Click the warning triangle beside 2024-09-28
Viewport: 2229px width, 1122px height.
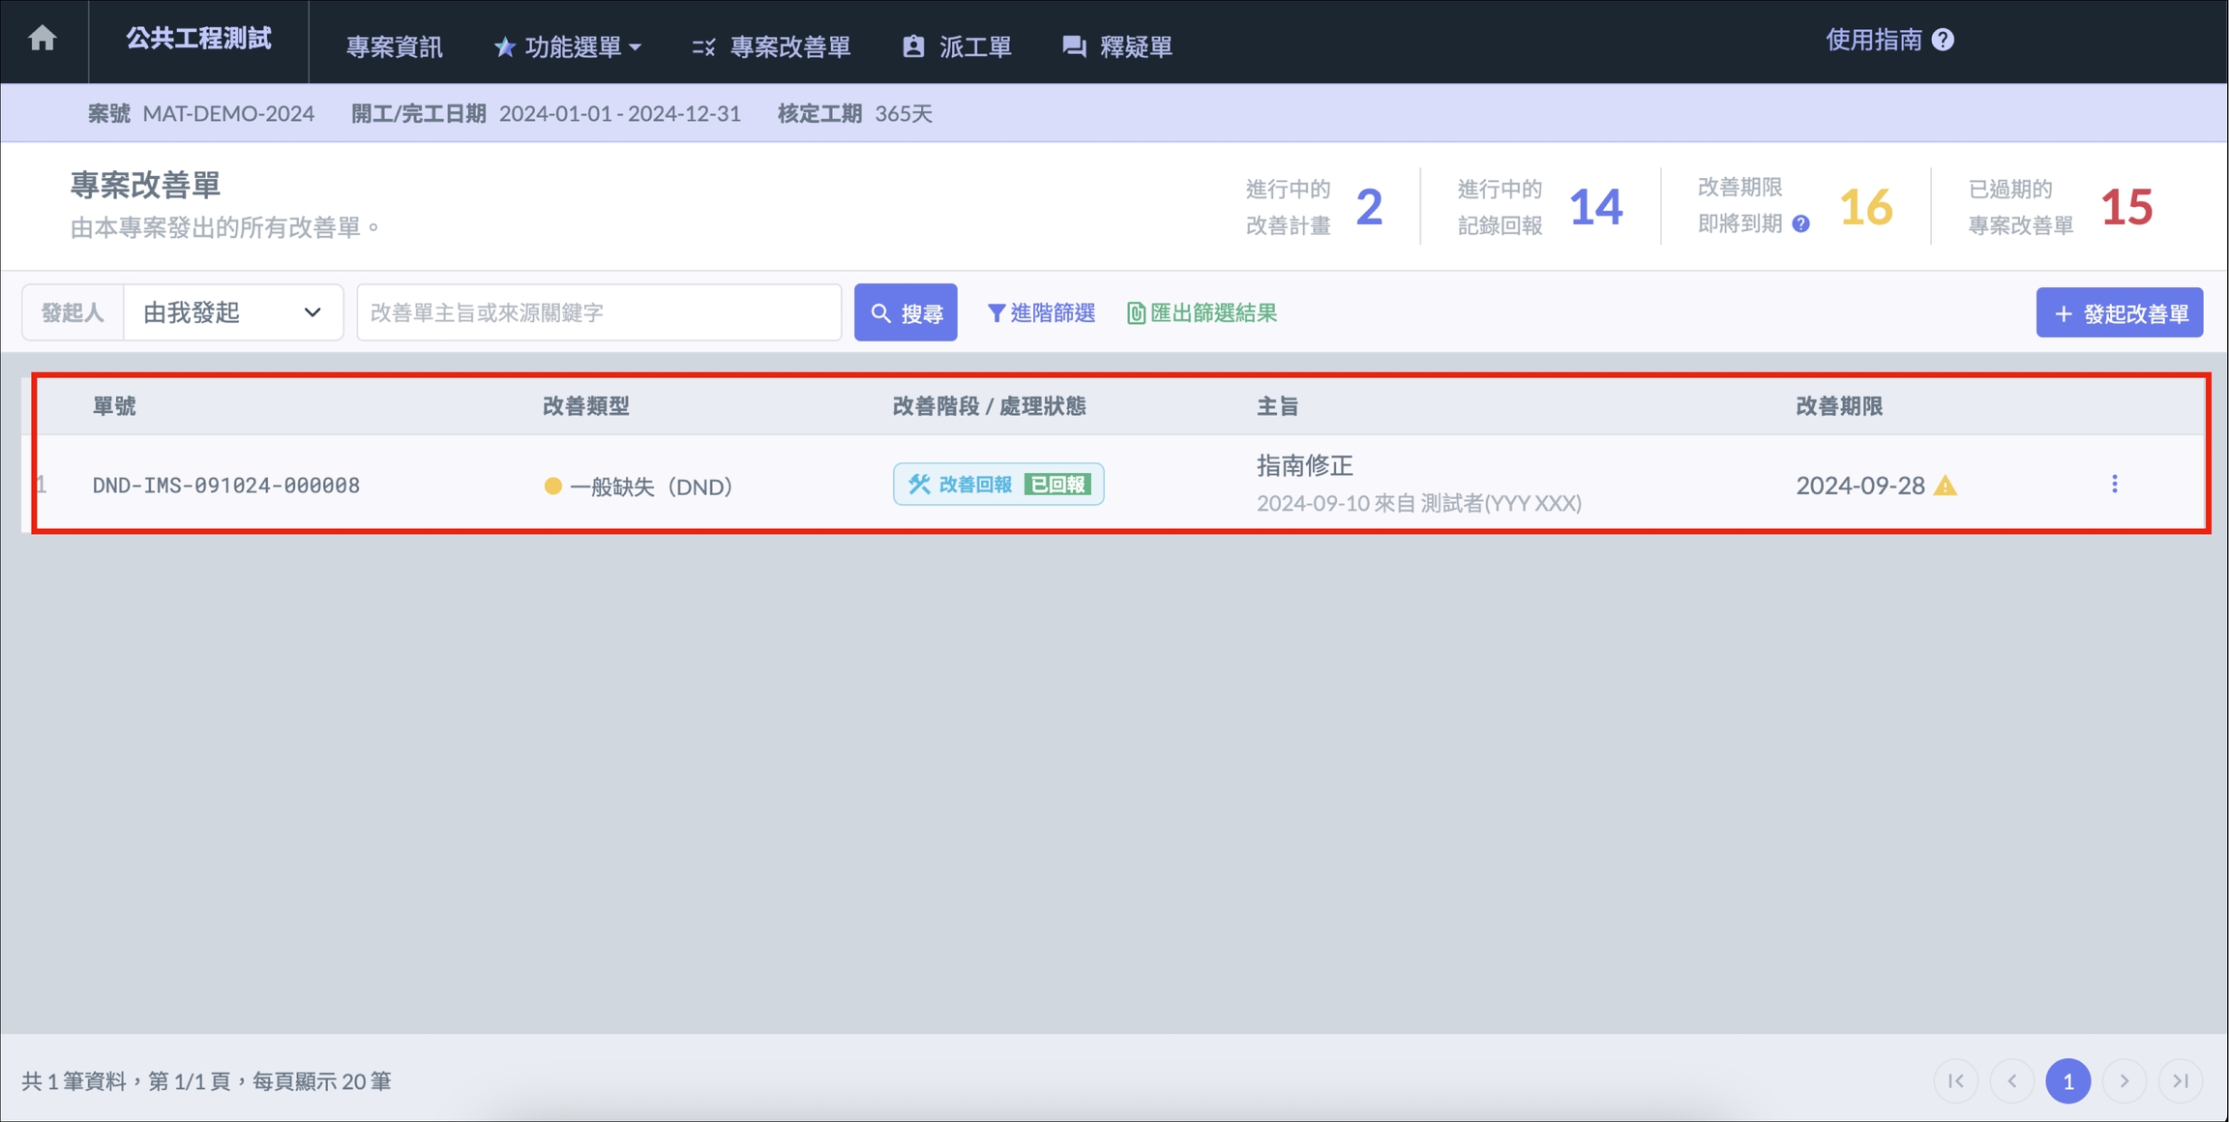tap(1945, 486)
